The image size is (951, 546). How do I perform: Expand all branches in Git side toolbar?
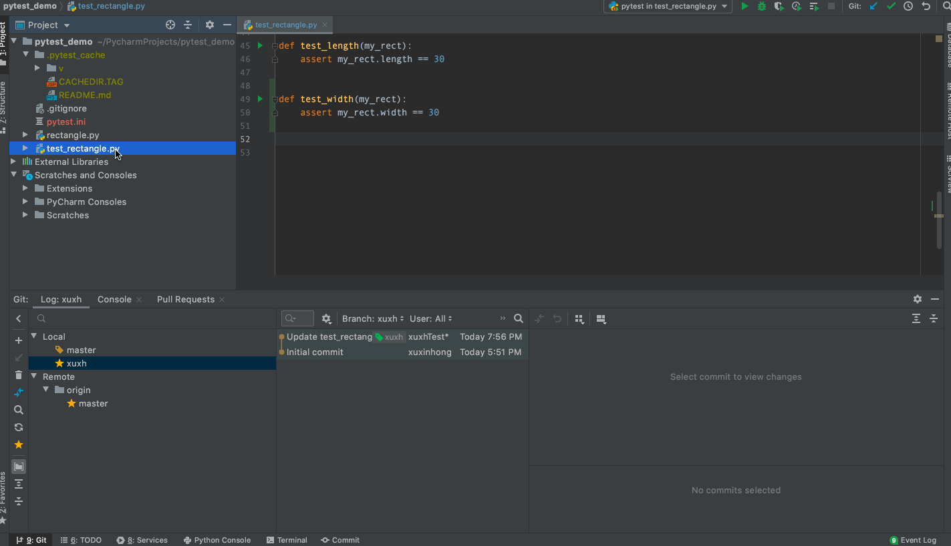pyautogui.click(x=19, y=484)
